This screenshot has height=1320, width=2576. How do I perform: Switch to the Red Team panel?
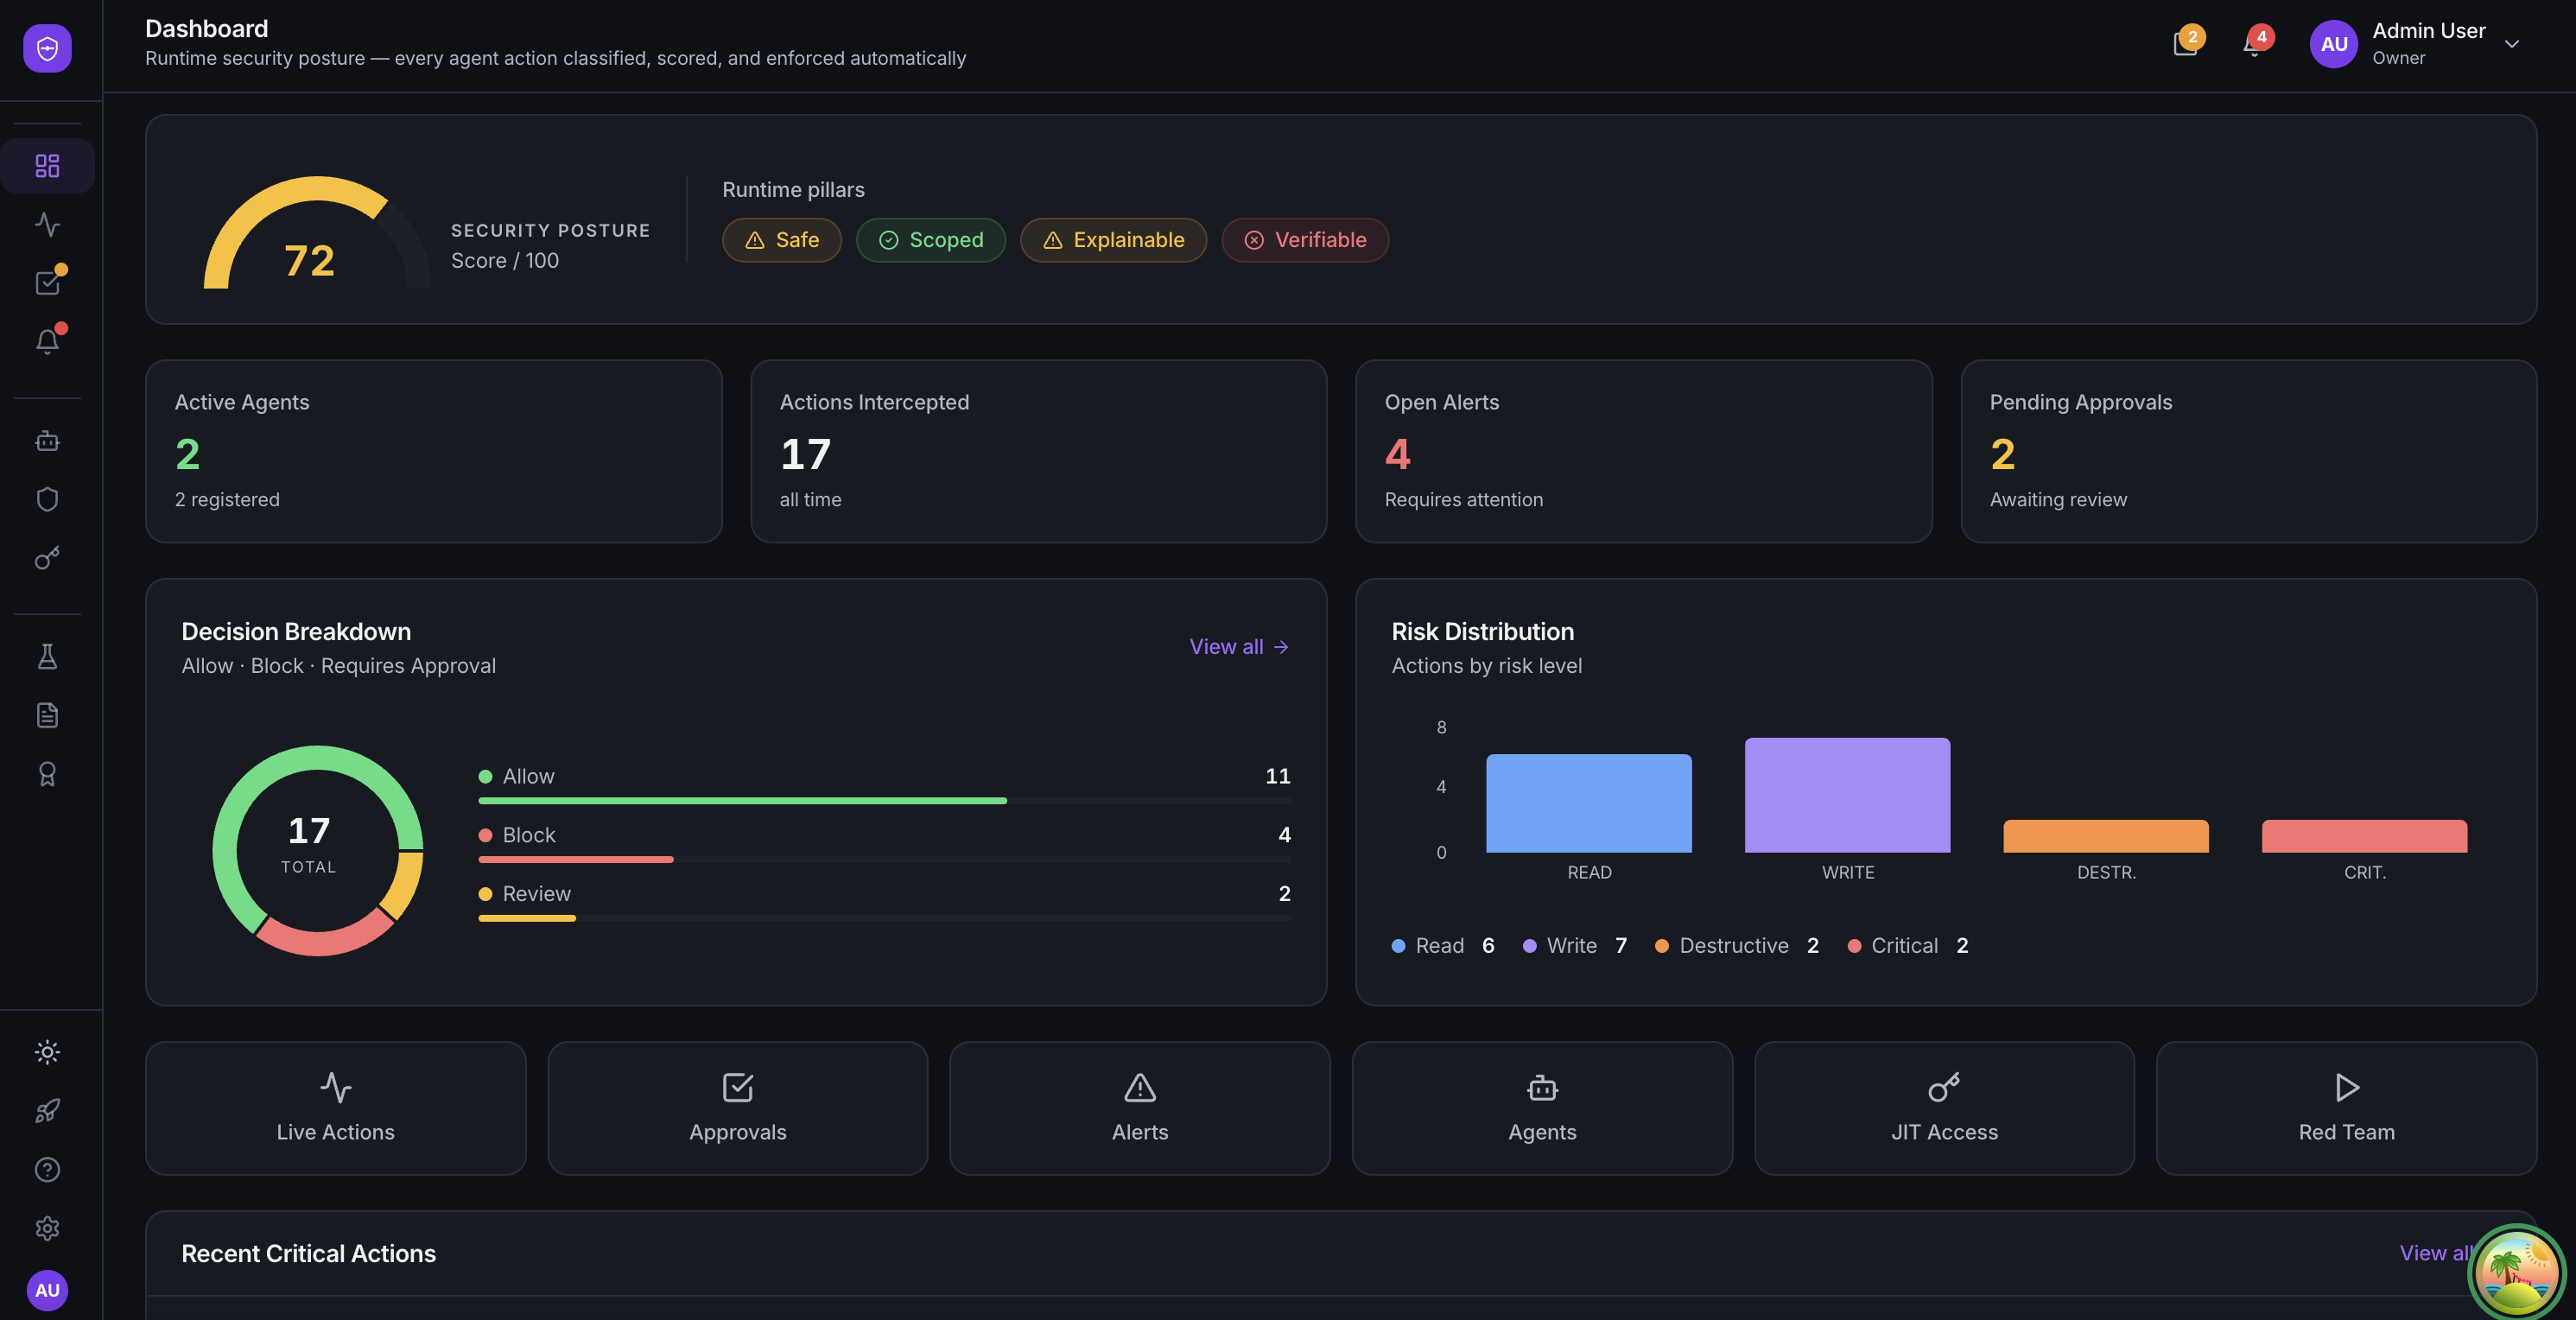[2346, 1108]
